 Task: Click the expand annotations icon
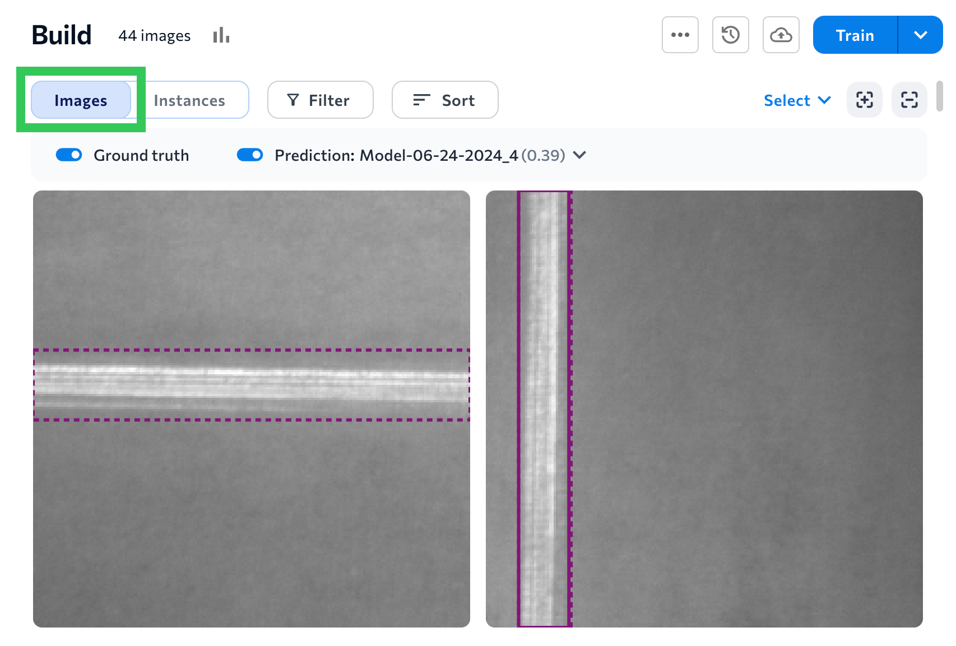pos(864,100)
